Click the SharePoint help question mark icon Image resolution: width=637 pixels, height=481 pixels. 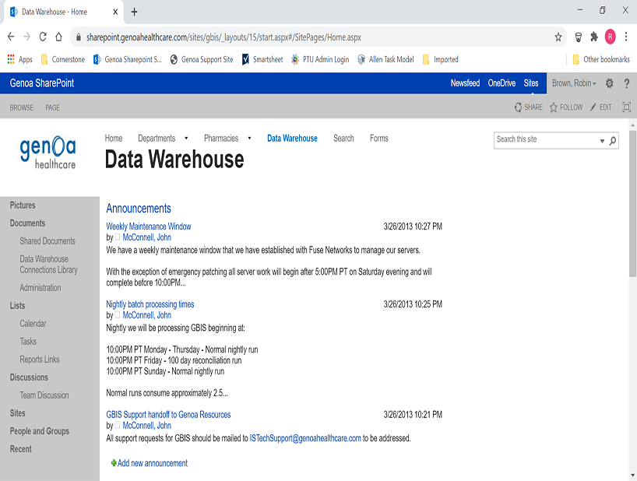click(x=626, y=83)
